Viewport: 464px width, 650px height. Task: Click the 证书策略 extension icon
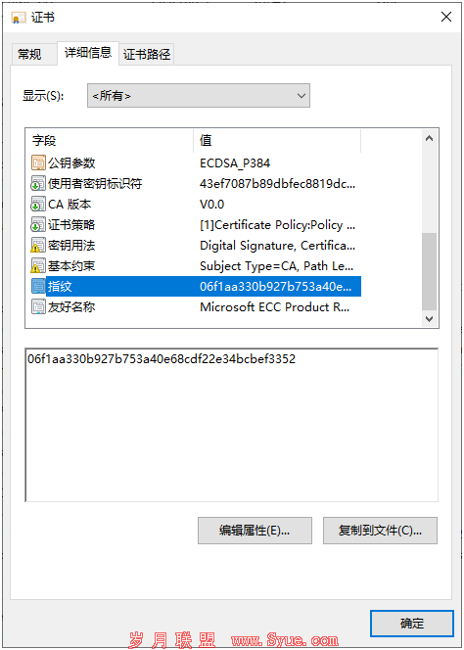click(38, 225)
